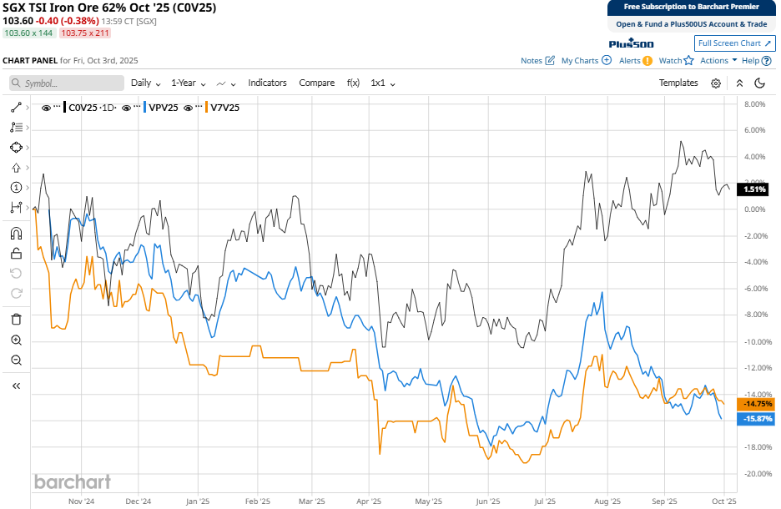The width and height of the screenshot is (781, 509).
Task: Click the Full Screen Chart button
Action: [734, 43]
